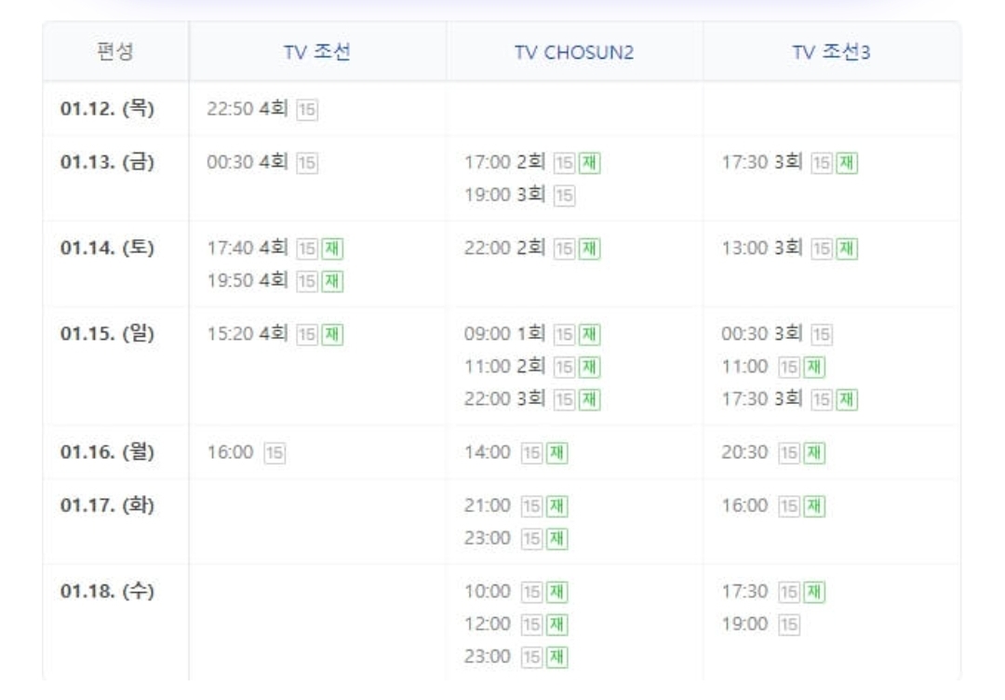Click the 10:00 entry on 01.18
1005x700 pixels.
pos(487,592)
